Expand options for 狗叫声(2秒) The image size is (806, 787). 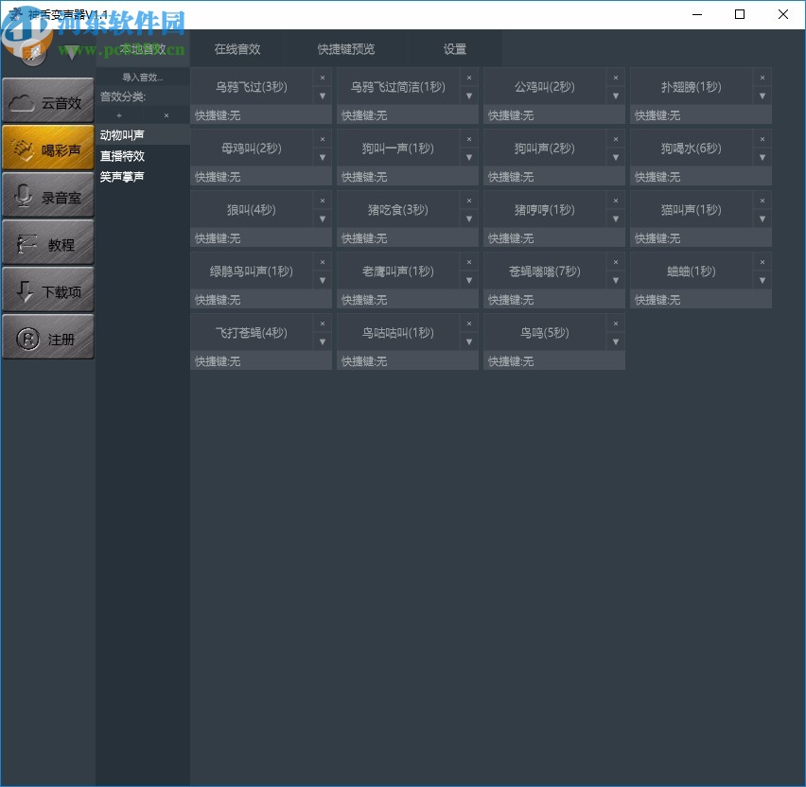[x=615, y=157]
